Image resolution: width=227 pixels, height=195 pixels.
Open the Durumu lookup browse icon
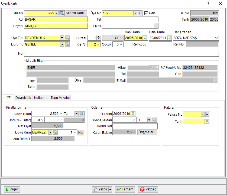click(x=67, y=44)
